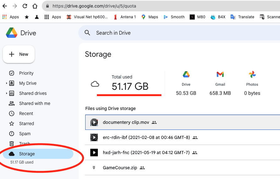This screenshot has height=179, width=280.
Task: Click the 50.53 GB Drive usage value
Action: coord(186,93)
